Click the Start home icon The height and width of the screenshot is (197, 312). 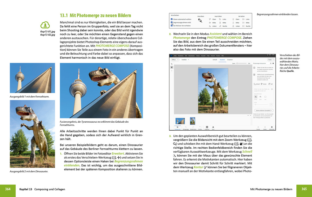click(x=213, y=127)
